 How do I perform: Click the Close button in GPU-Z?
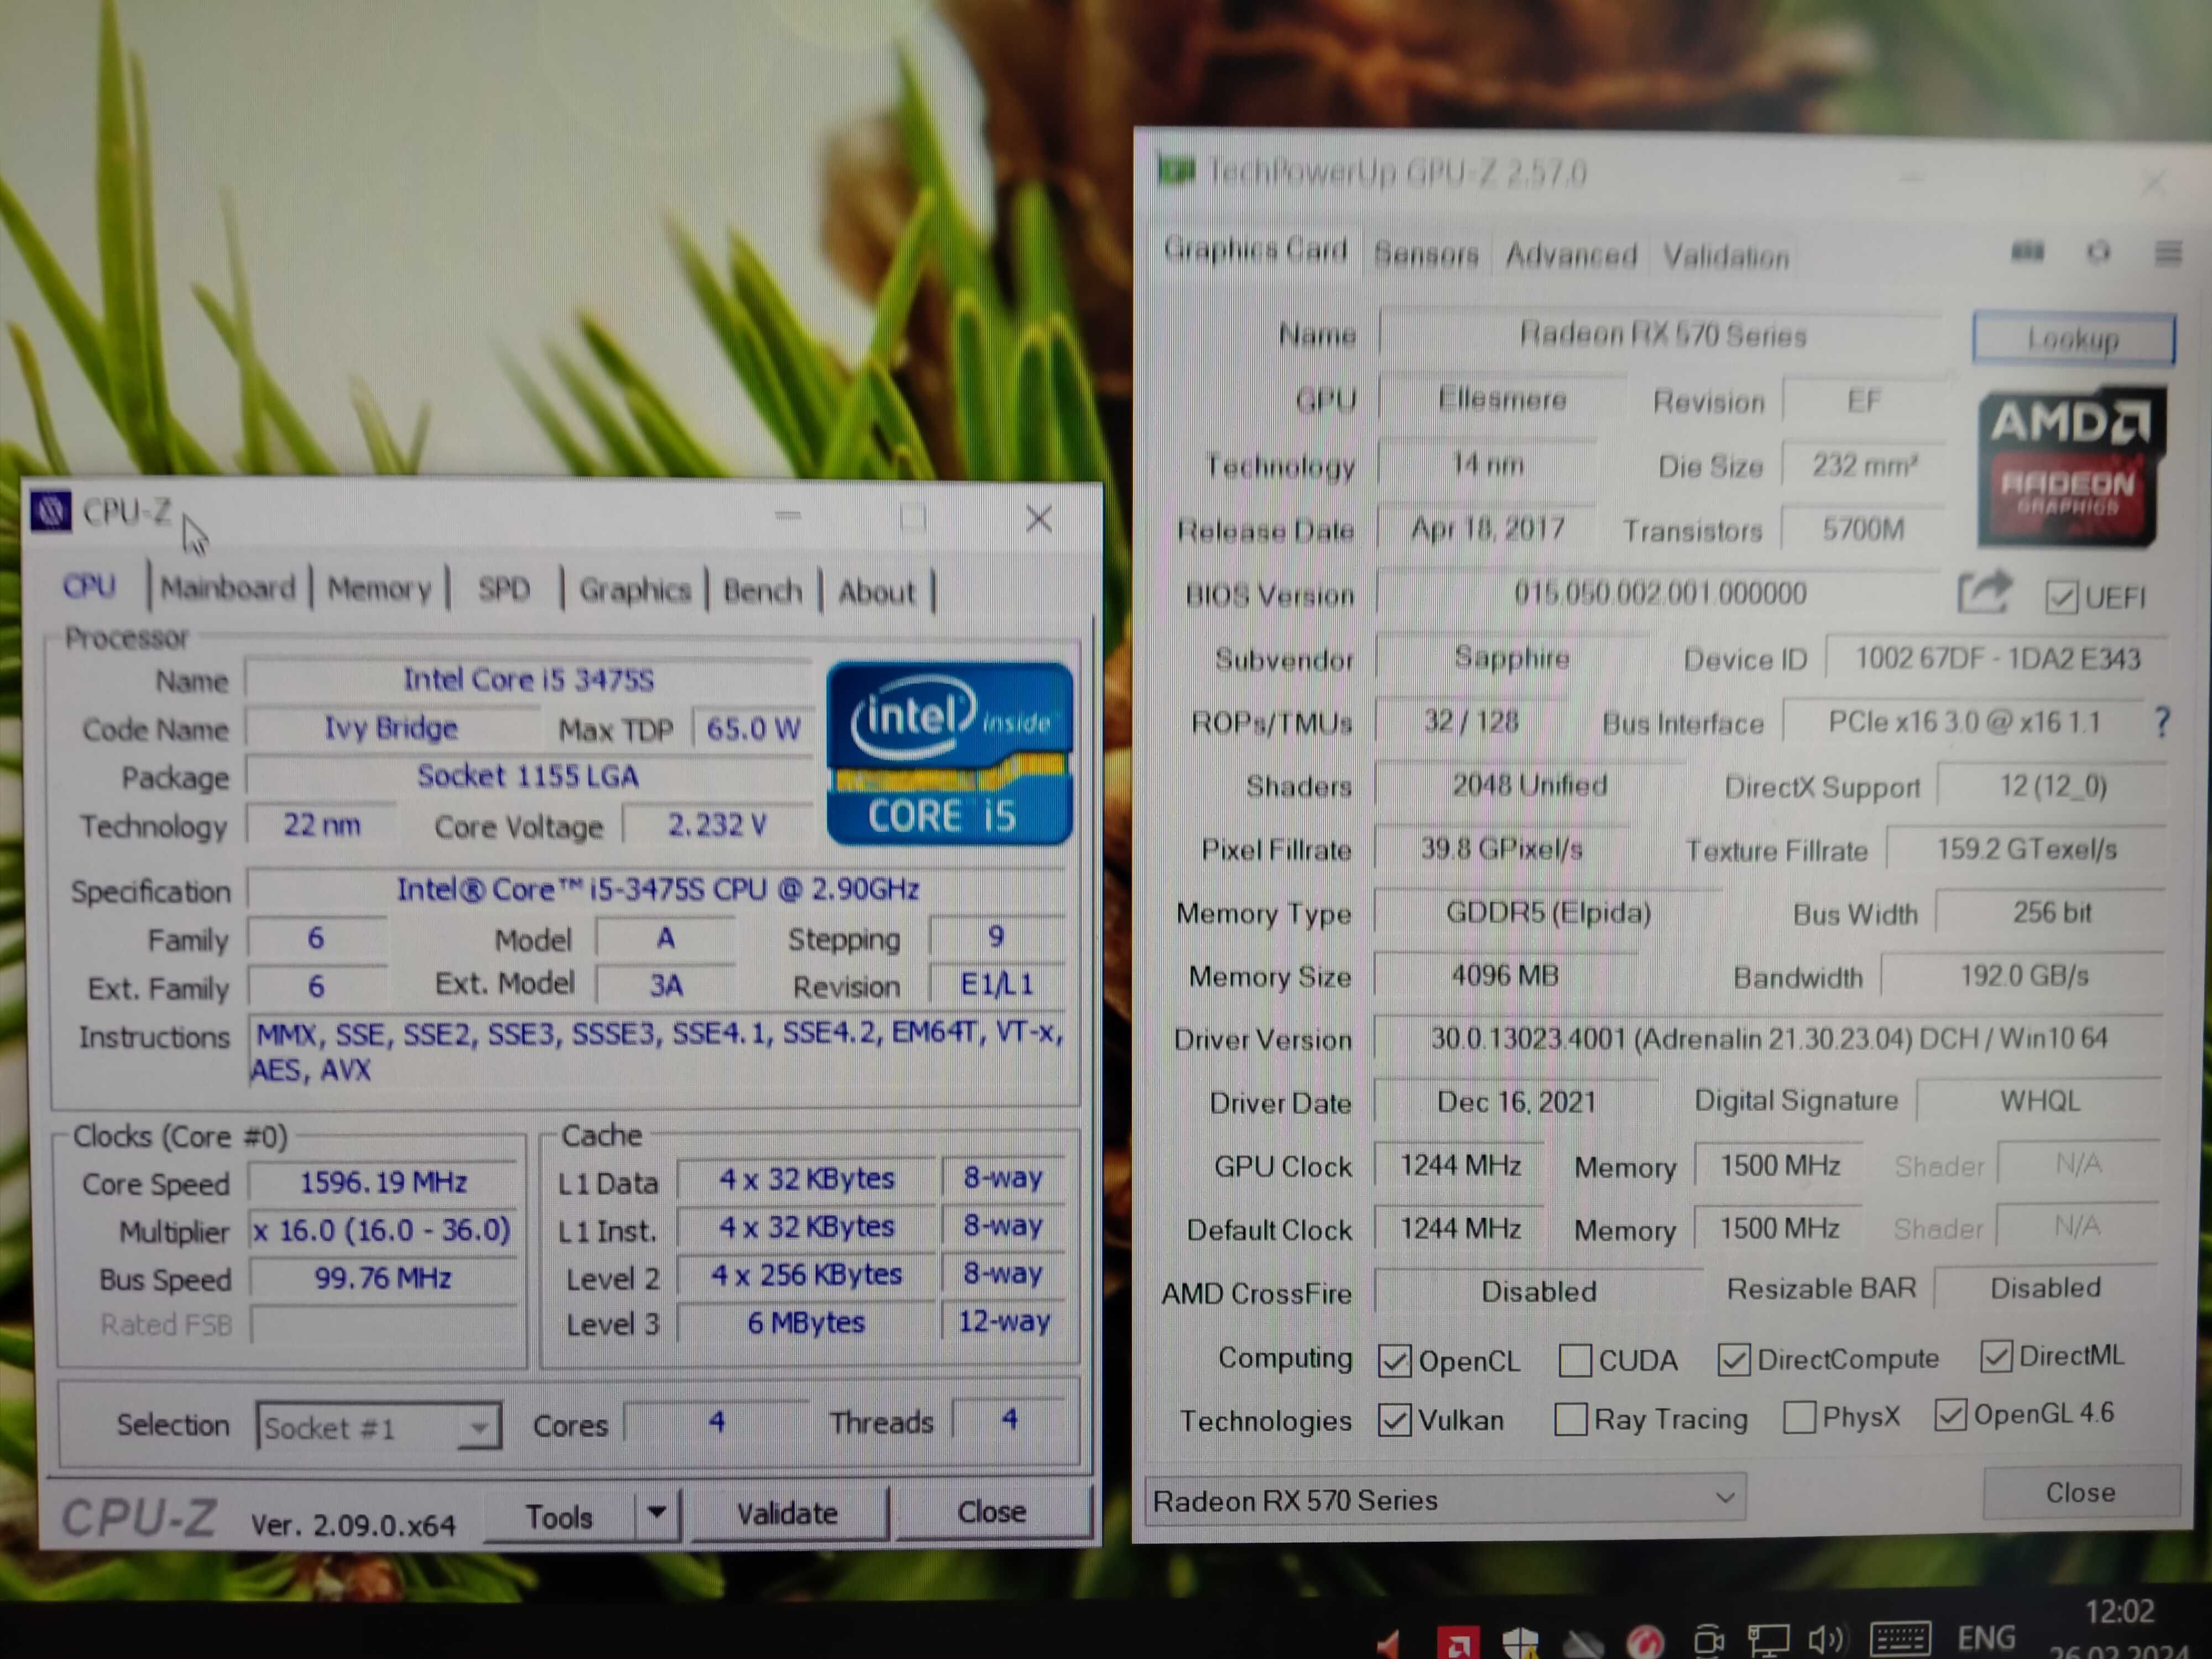pos(2080,1492)
